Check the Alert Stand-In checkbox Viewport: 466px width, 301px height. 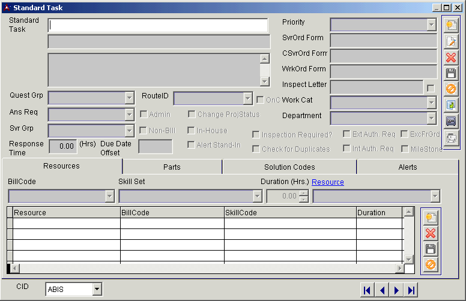click(x=191, y=145)
